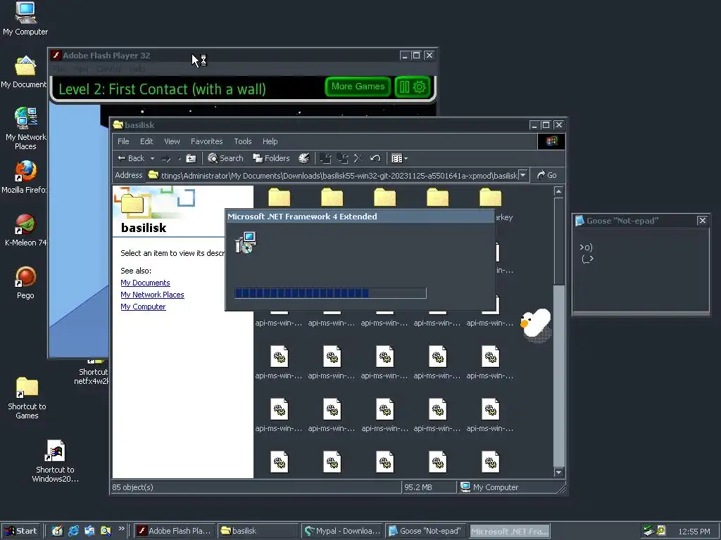
Task: Open the Edit menu in basilisk window
Action: pyautogui.click(x=146, y=141)
